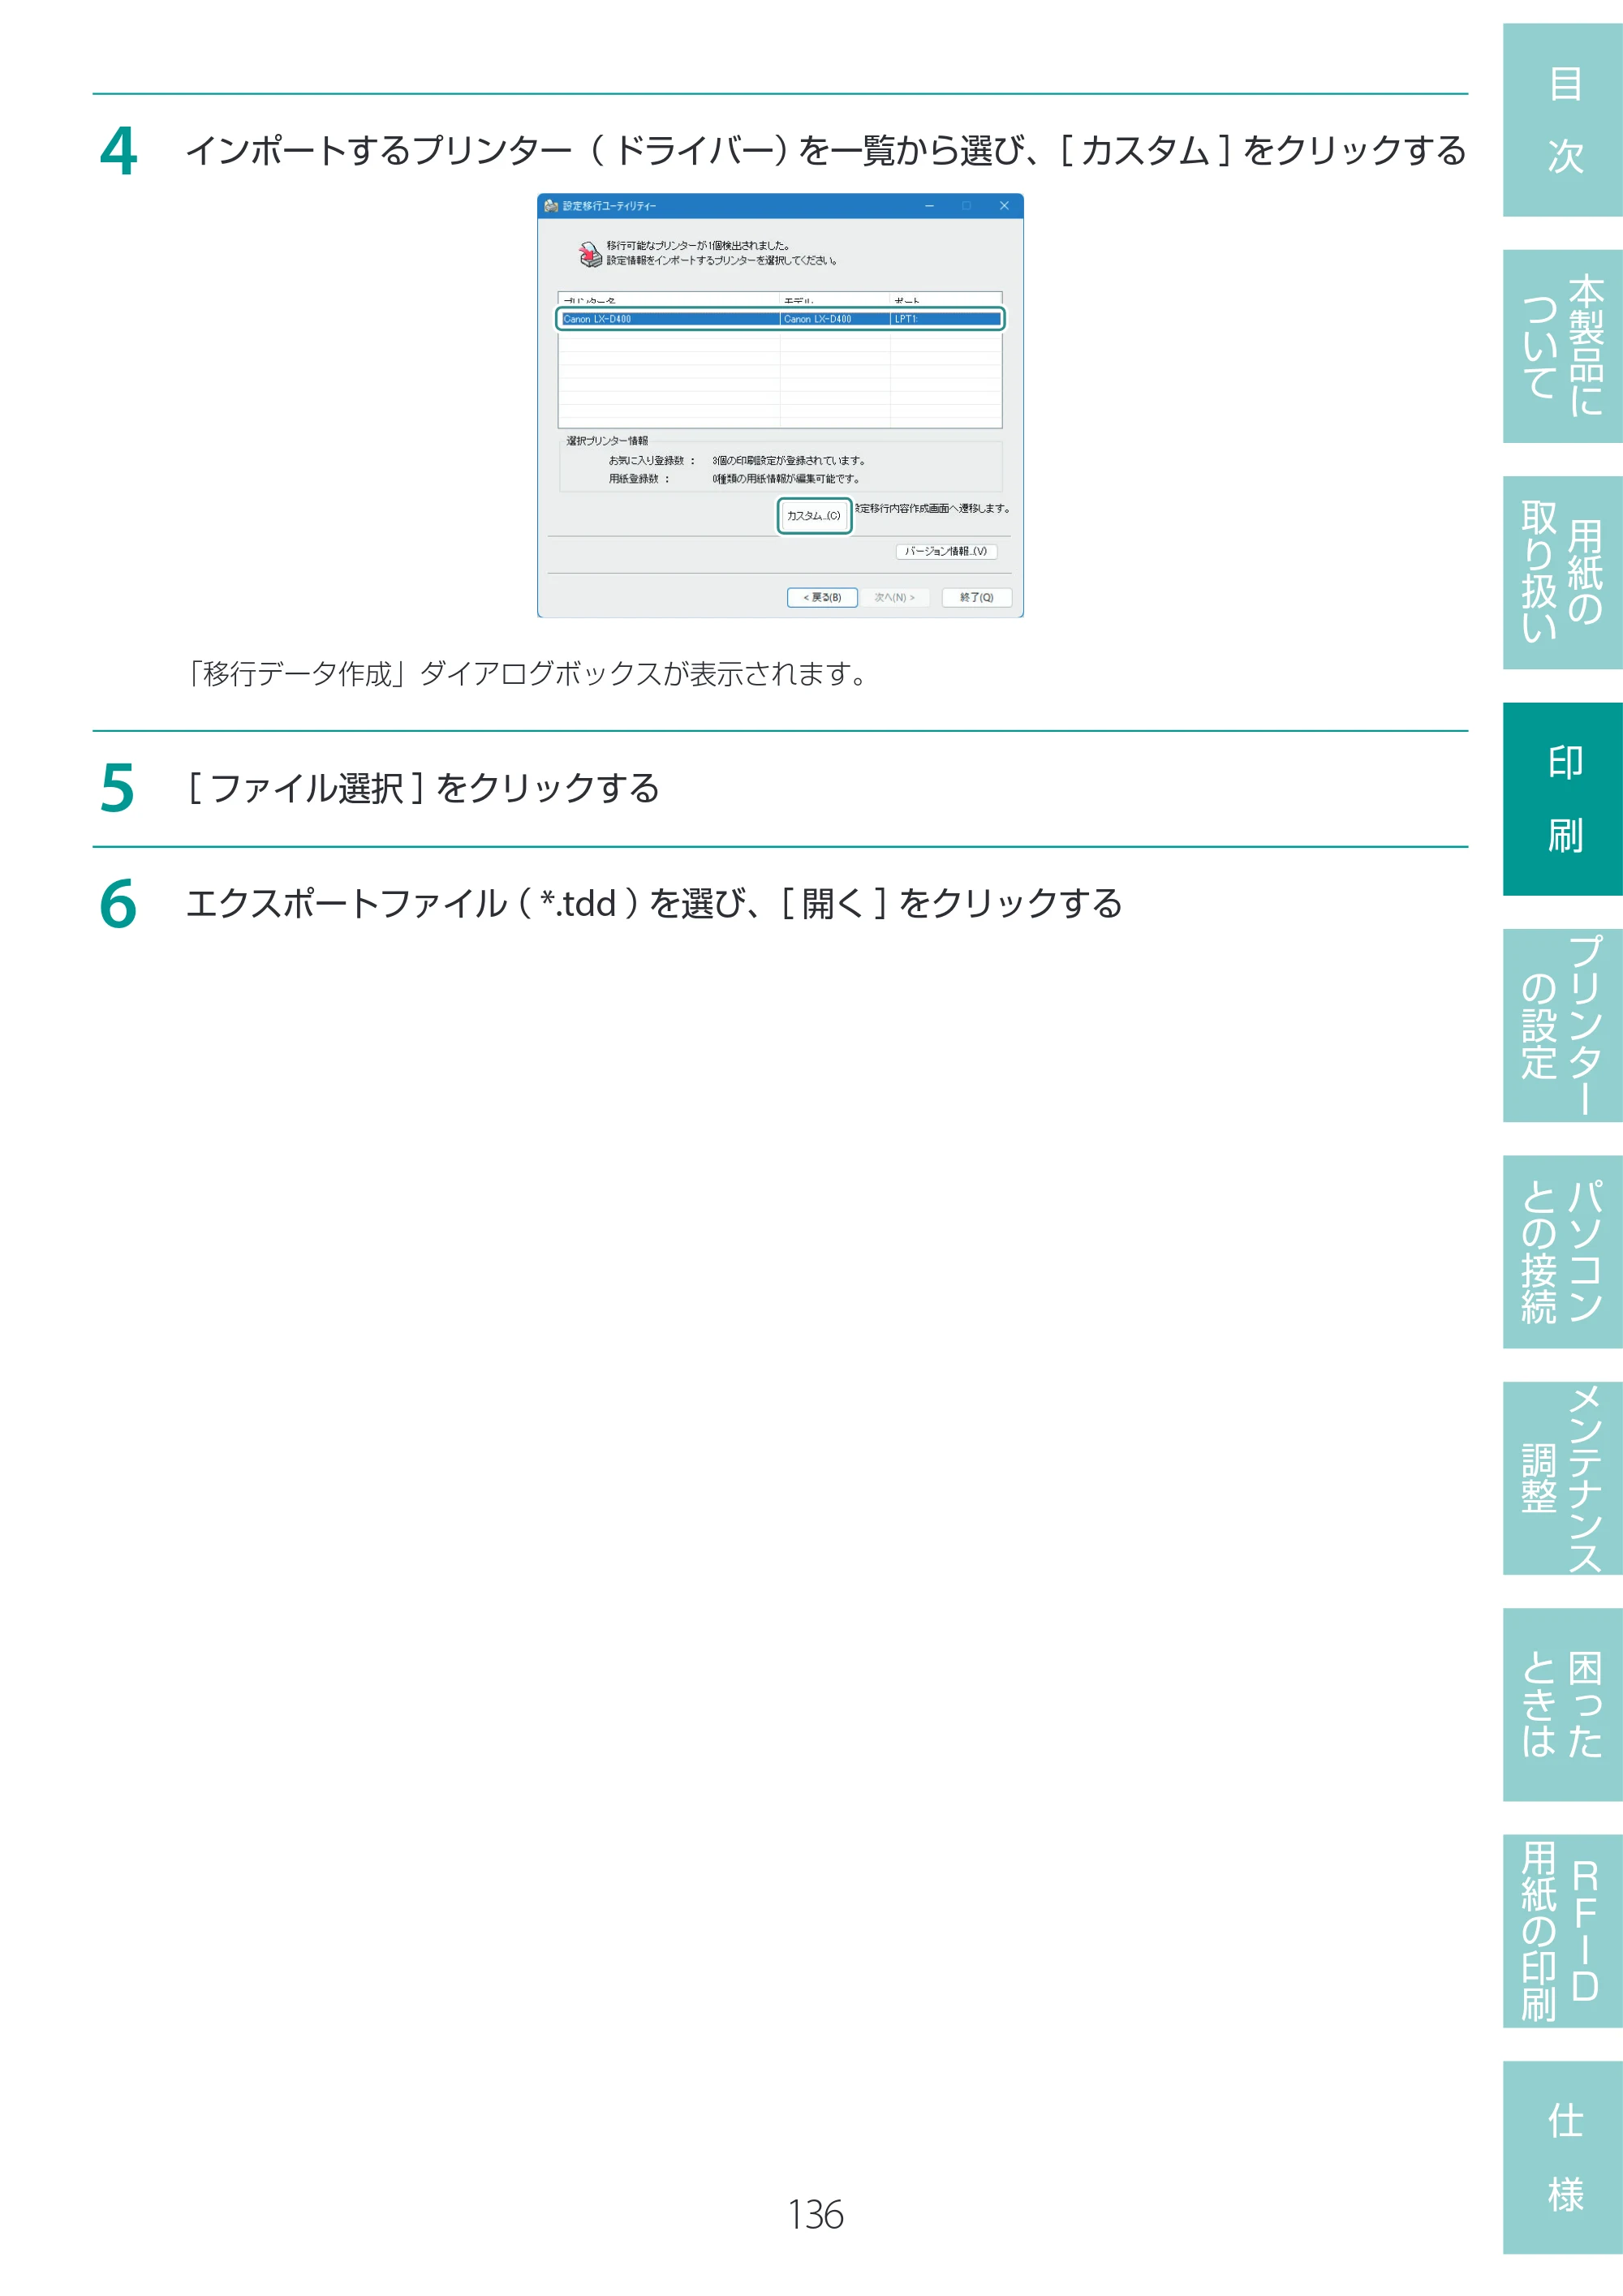Open the 用紙の取り扱い side tab
Viewport: 1623px width, 2296px height.
point(1562,572)
